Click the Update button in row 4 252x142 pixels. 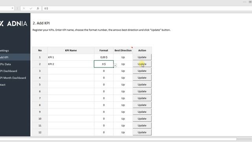click(x=142, y=78)
